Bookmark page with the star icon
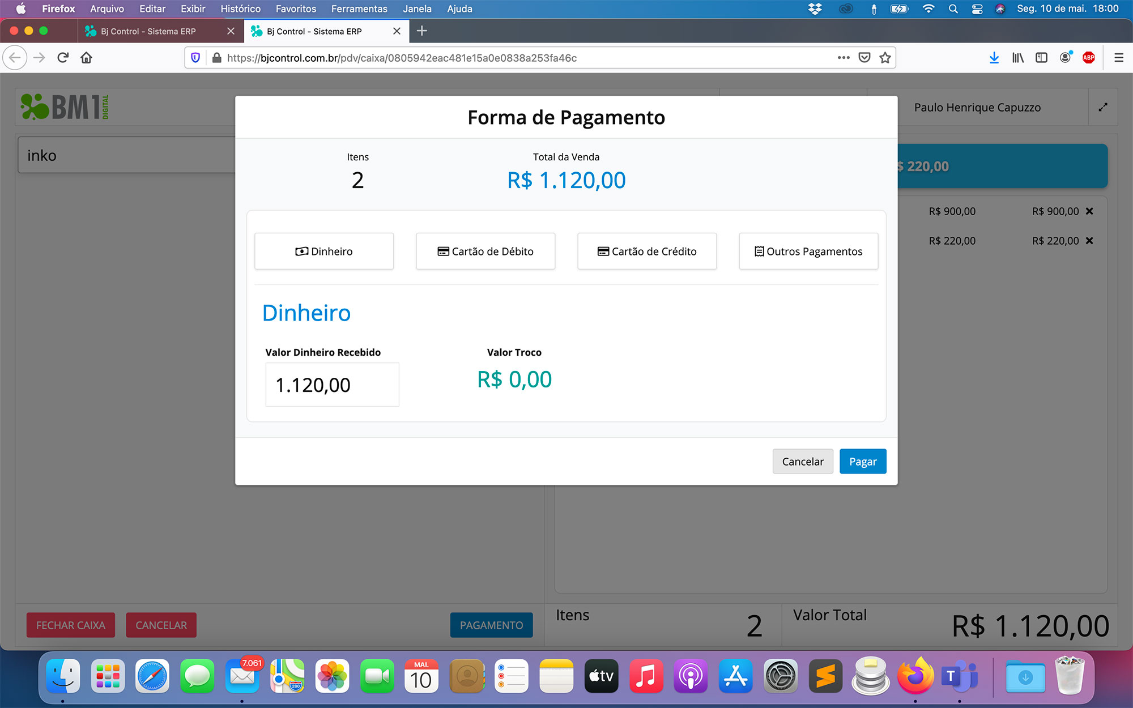The width and height of the screenshot is (1133, 708). click(x=885, y=58)
